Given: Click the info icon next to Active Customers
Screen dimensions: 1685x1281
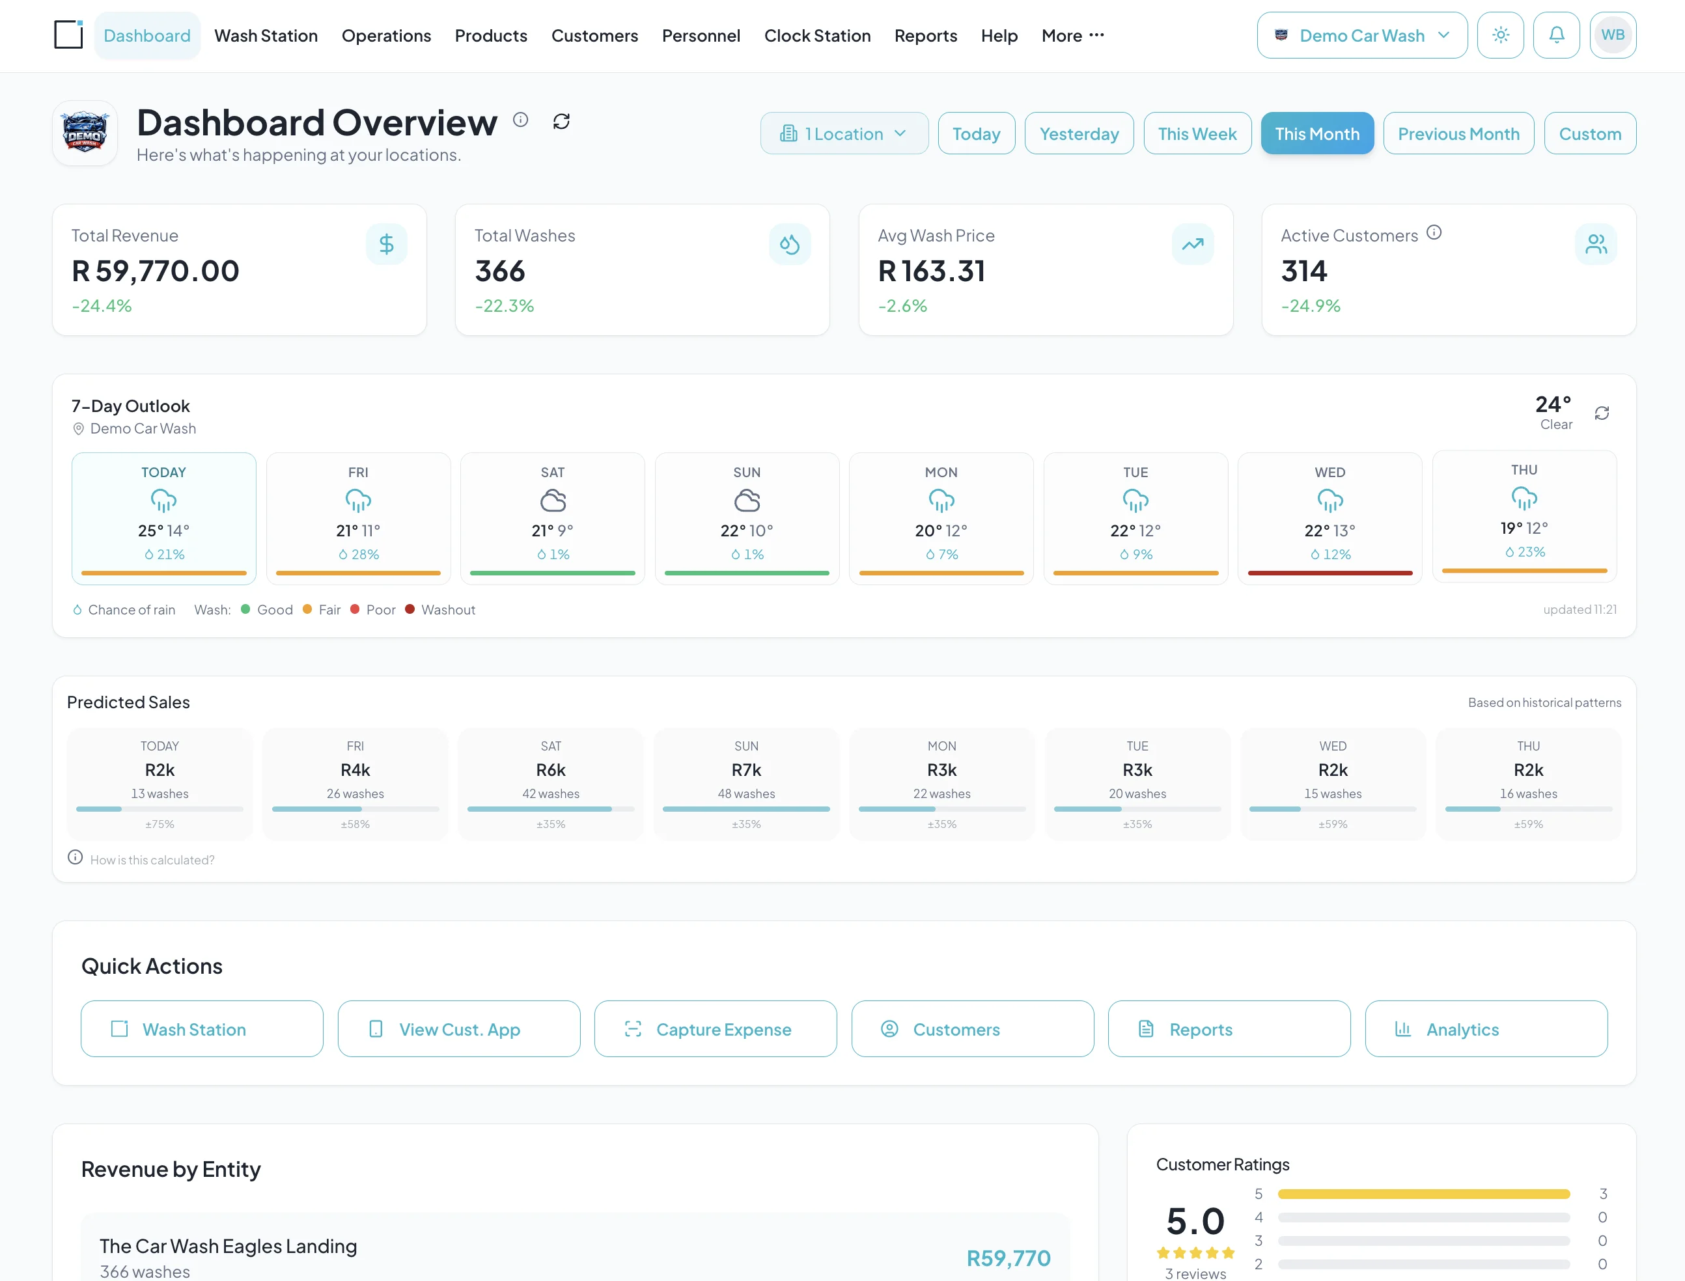Looking at the screenshot, I should (1434, 232).
